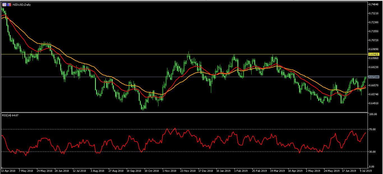Click the 17 Jun 2019 date label
This screenshot has width=383, height=174.
[x=349, y=170]
